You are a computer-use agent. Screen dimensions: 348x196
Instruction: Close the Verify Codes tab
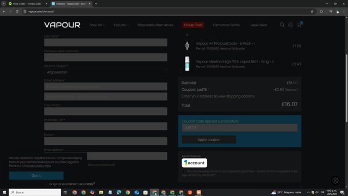point(46,4)
